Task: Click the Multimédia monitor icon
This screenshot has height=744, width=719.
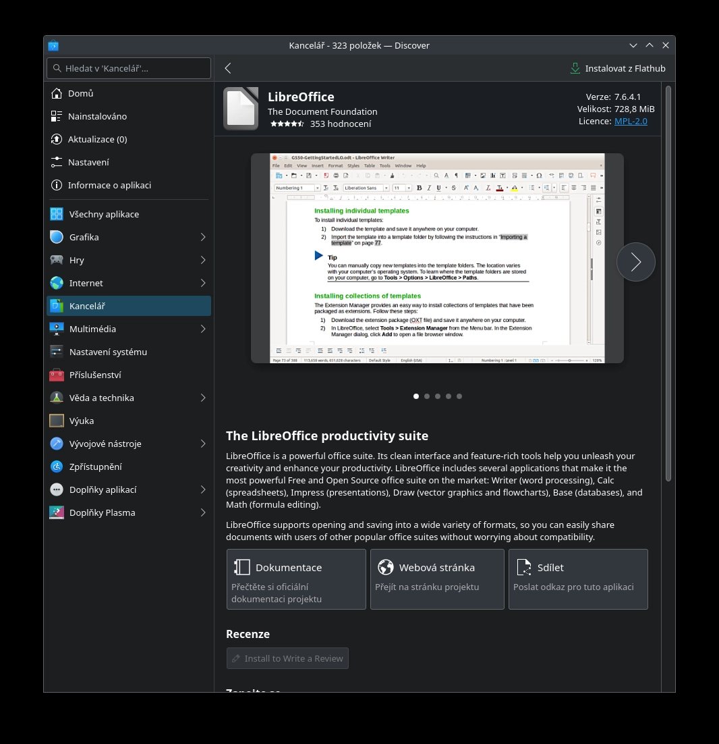Action: [x=57, y=329]
